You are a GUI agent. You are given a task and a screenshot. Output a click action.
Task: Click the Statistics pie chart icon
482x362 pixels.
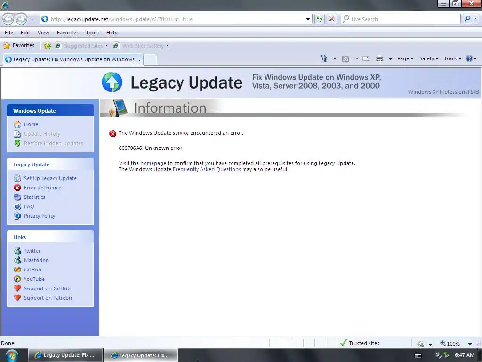point(17,197)
